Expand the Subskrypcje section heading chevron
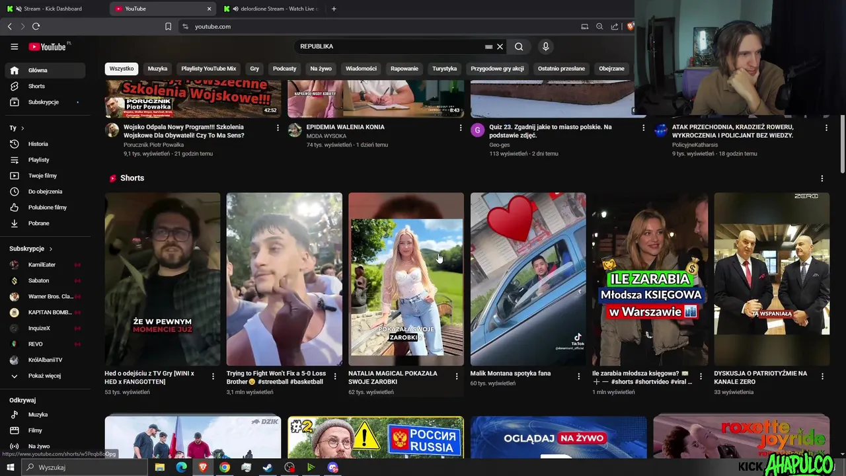 tap(50, 249)
